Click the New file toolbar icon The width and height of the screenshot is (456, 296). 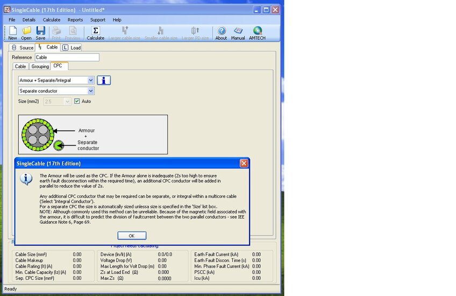[12, 33]
